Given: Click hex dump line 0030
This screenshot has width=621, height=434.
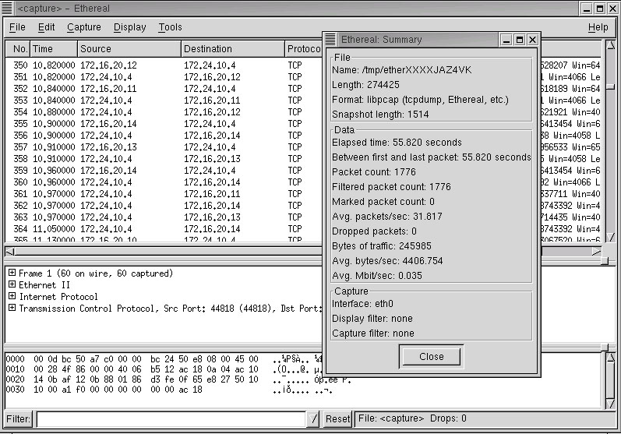Looking at the screenshot, I should [169, 390].
